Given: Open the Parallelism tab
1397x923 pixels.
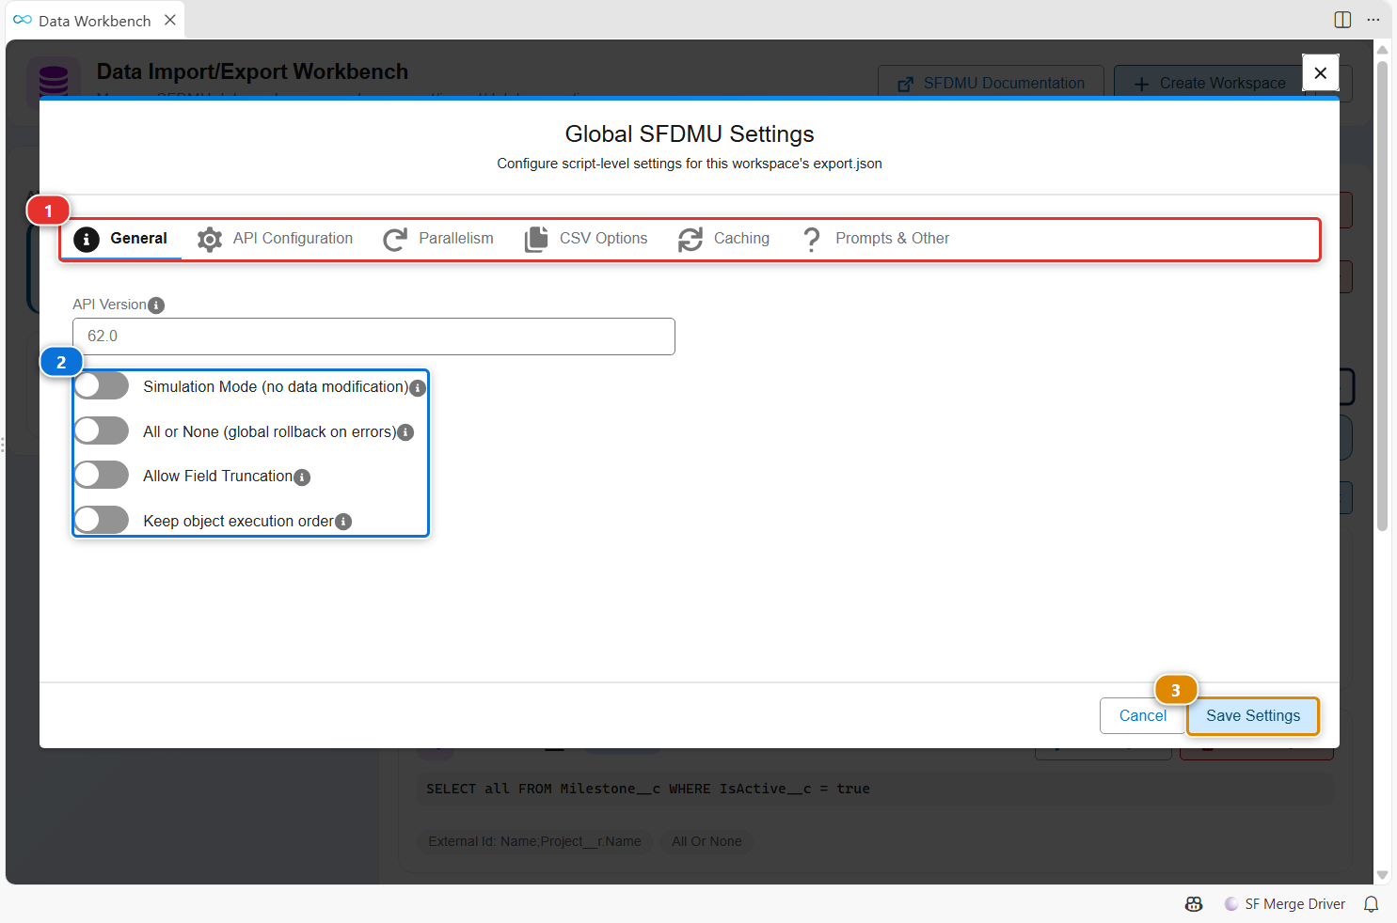Looking at the screenshot, I should click(438, 239).
